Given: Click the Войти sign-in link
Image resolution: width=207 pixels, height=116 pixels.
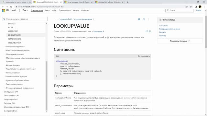Looking at the screenshot, I should click(199, 10).
